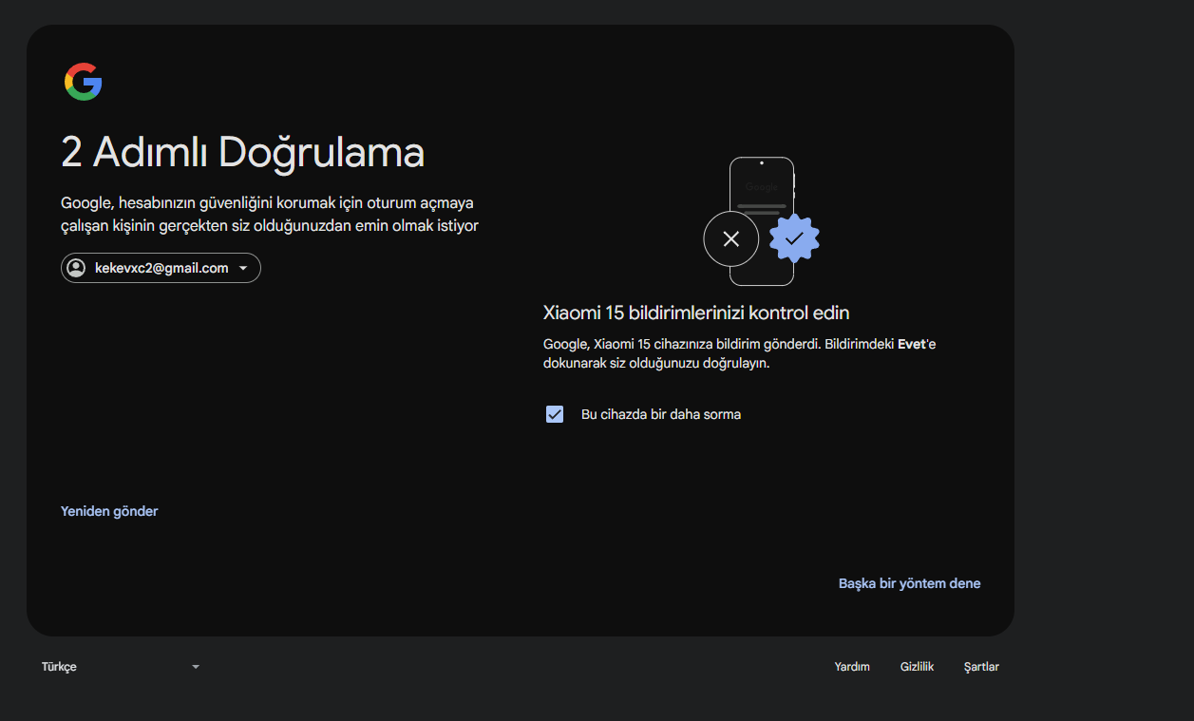Uncheck 'Bu cihazda bir daha sorma' checkbox
Screen dimensions: 1194x721
coord(555,414)
